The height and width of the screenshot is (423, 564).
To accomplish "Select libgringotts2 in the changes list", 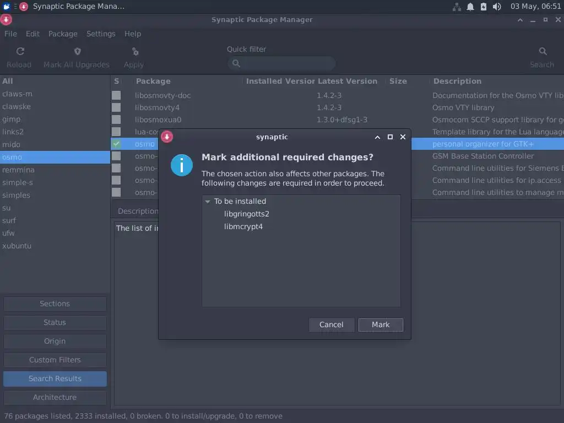I will (x=246, y=214).
